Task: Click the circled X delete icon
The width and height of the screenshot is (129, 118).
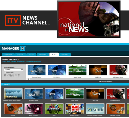Action: click(16, 75)
